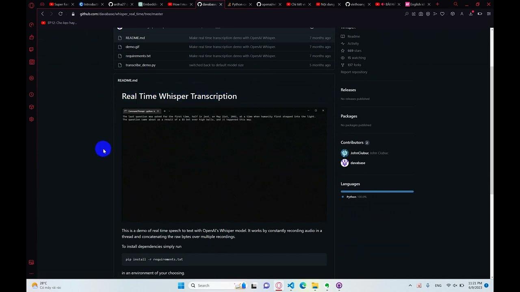
Task: Open the Releases heading link
Action: coord(348,90)
